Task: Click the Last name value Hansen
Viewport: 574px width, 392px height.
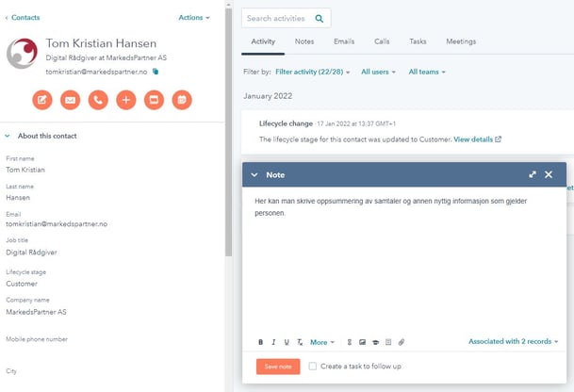Action: tap(18, 198)
